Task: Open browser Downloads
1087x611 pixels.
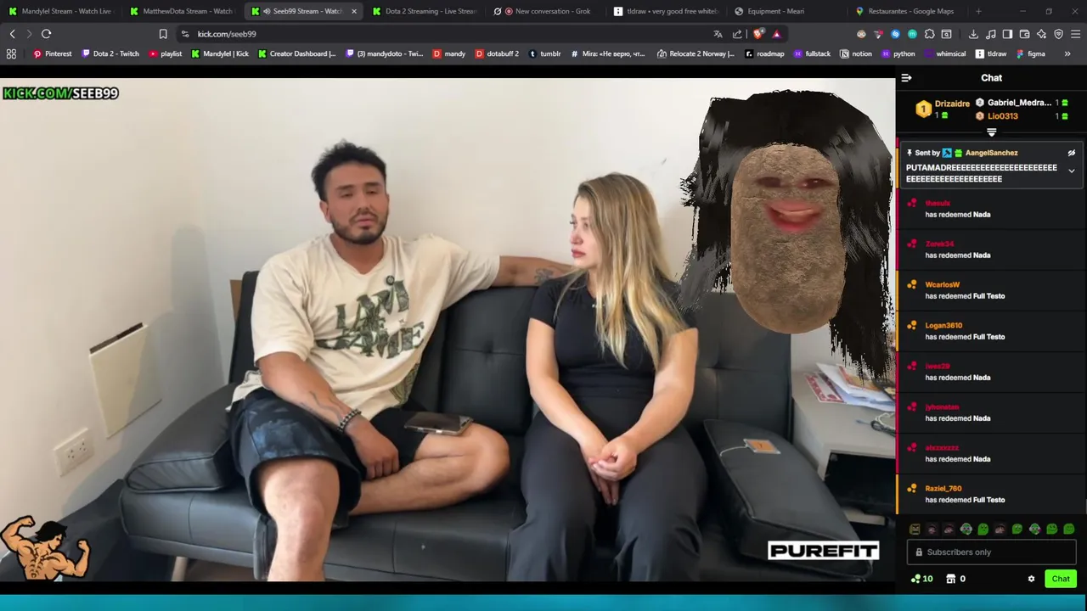Action: tap(973, 34)
